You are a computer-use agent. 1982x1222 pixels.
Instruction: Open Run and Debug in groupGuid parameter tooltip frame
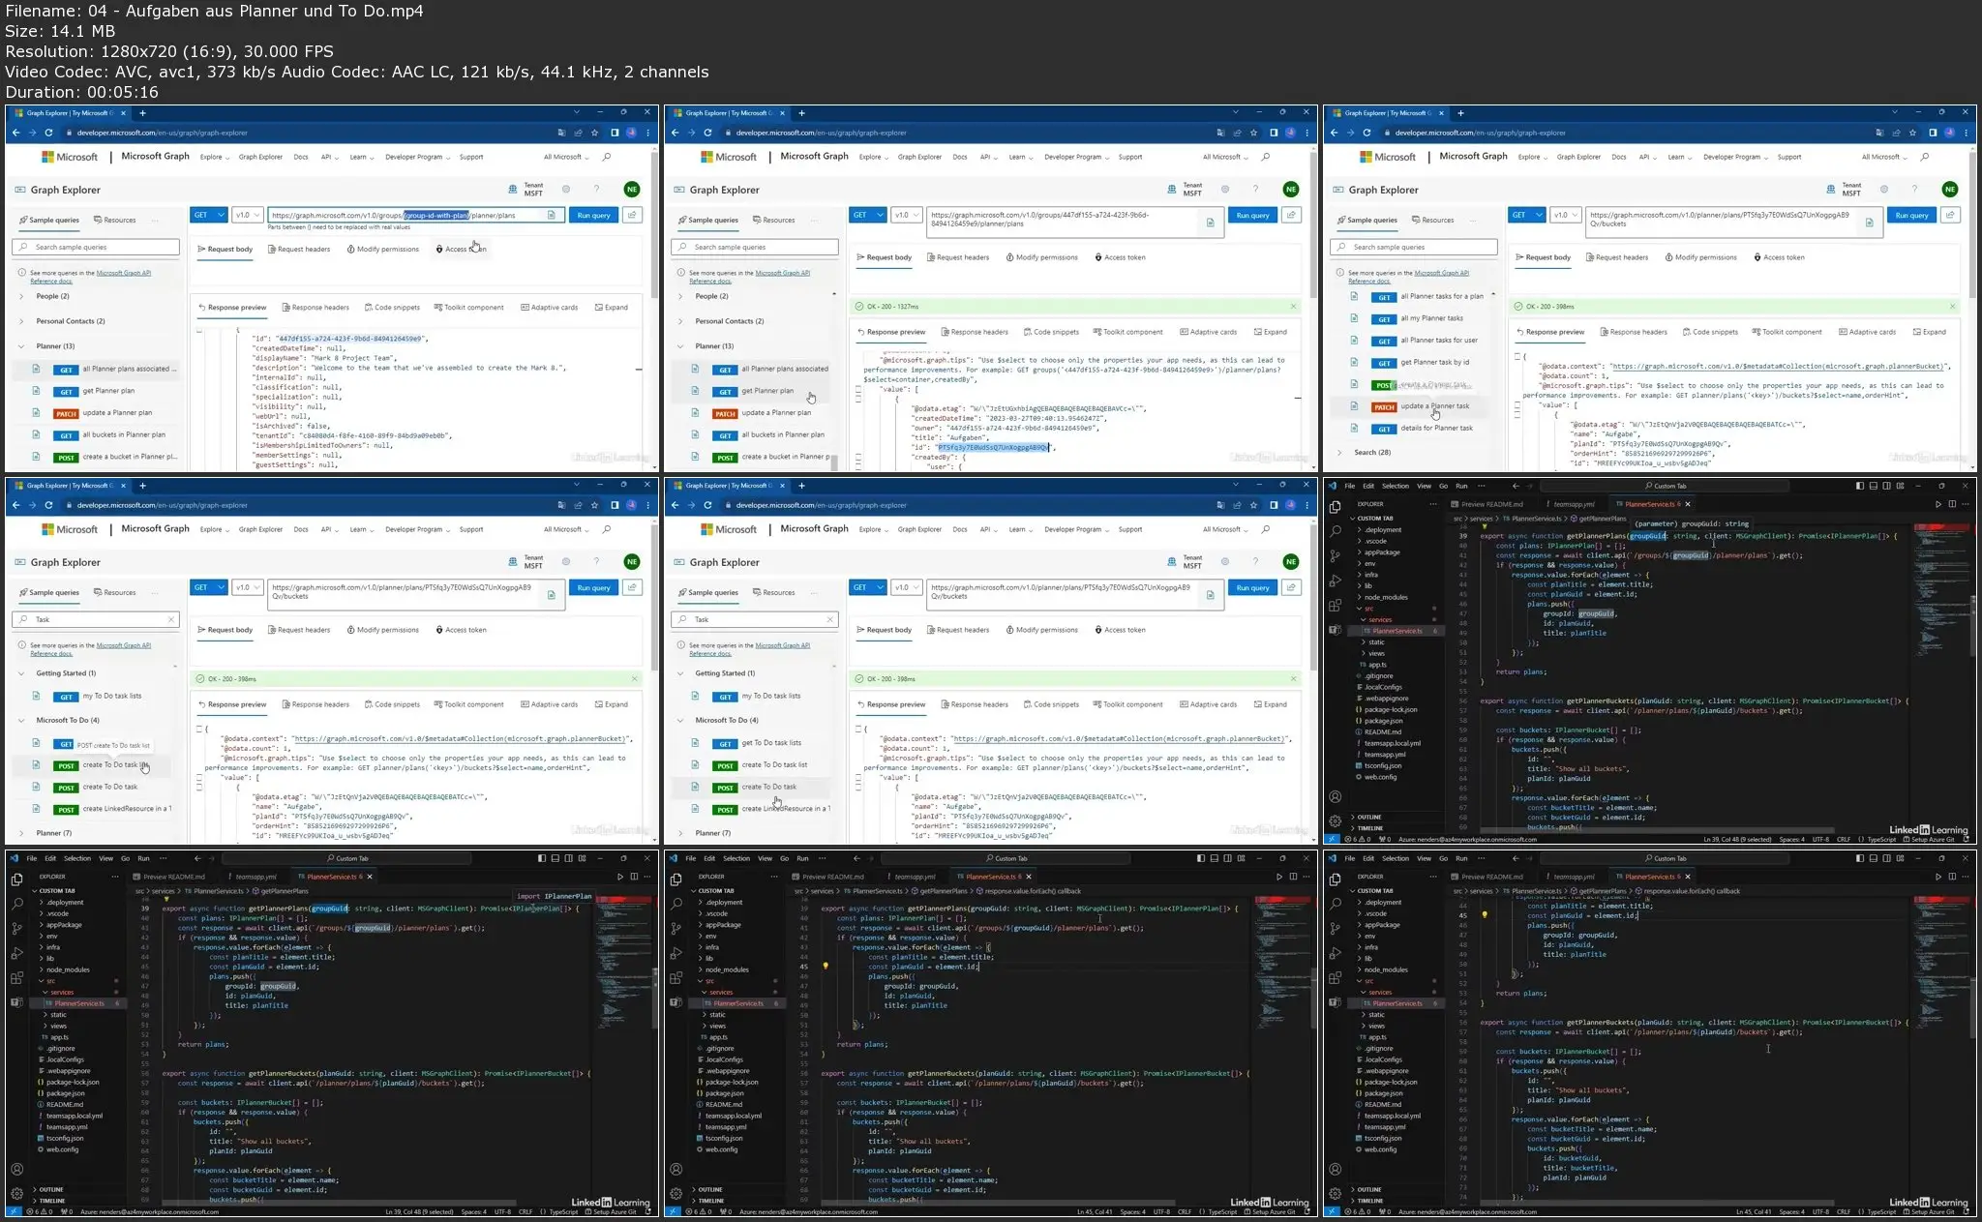tap(1335, 581)
